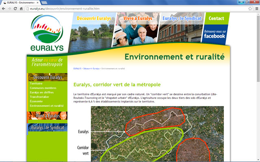Open a new browser tab
Screen dimensions: 260x162
(x=44, y=3)
